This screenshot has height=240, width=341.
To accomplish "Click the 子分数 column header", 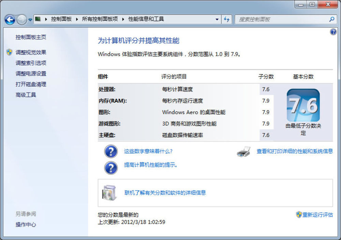I will coord(266,77).
